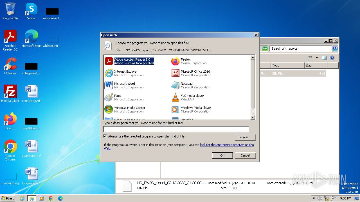Screen dimensions: 360x202
Task: Follow the look for appropriate program link
Action: [227, 145]
